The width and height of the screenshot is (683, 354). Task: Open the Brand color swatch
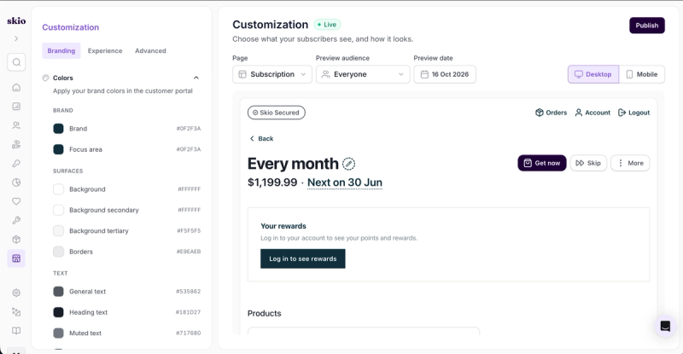pos(58,129)
